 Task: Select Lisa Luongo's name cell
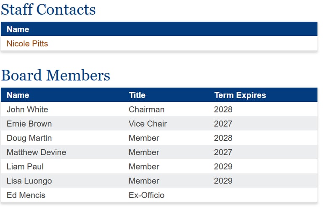tap(29, 181)
